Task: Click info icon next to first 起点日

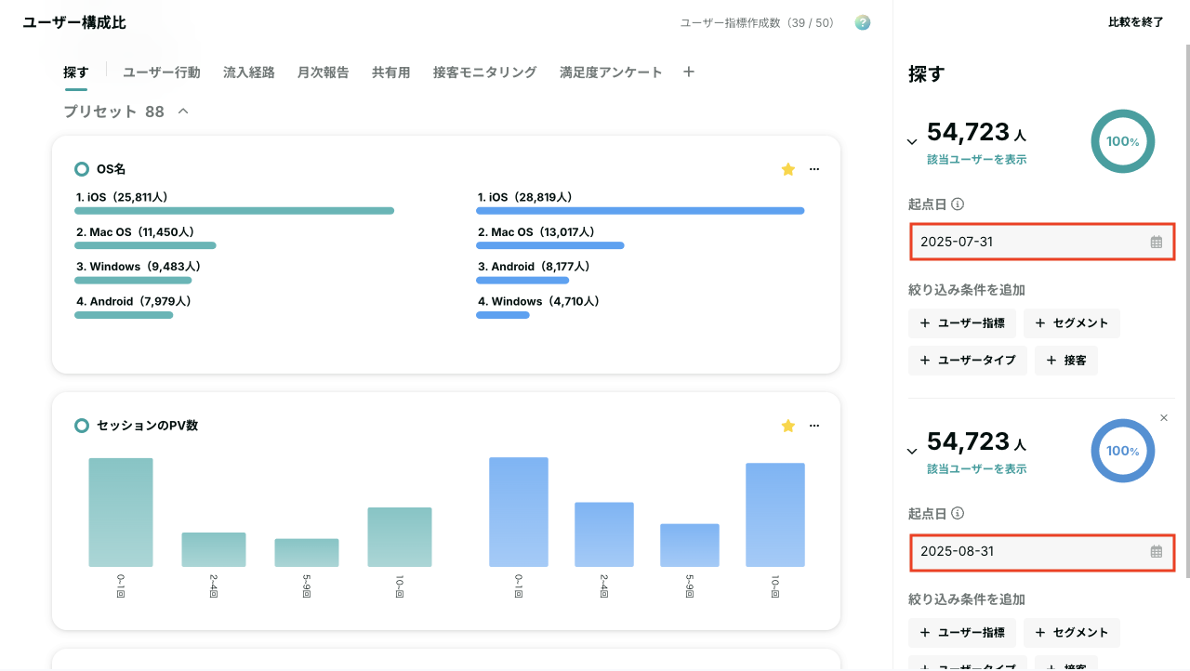Action: (958, 204)
